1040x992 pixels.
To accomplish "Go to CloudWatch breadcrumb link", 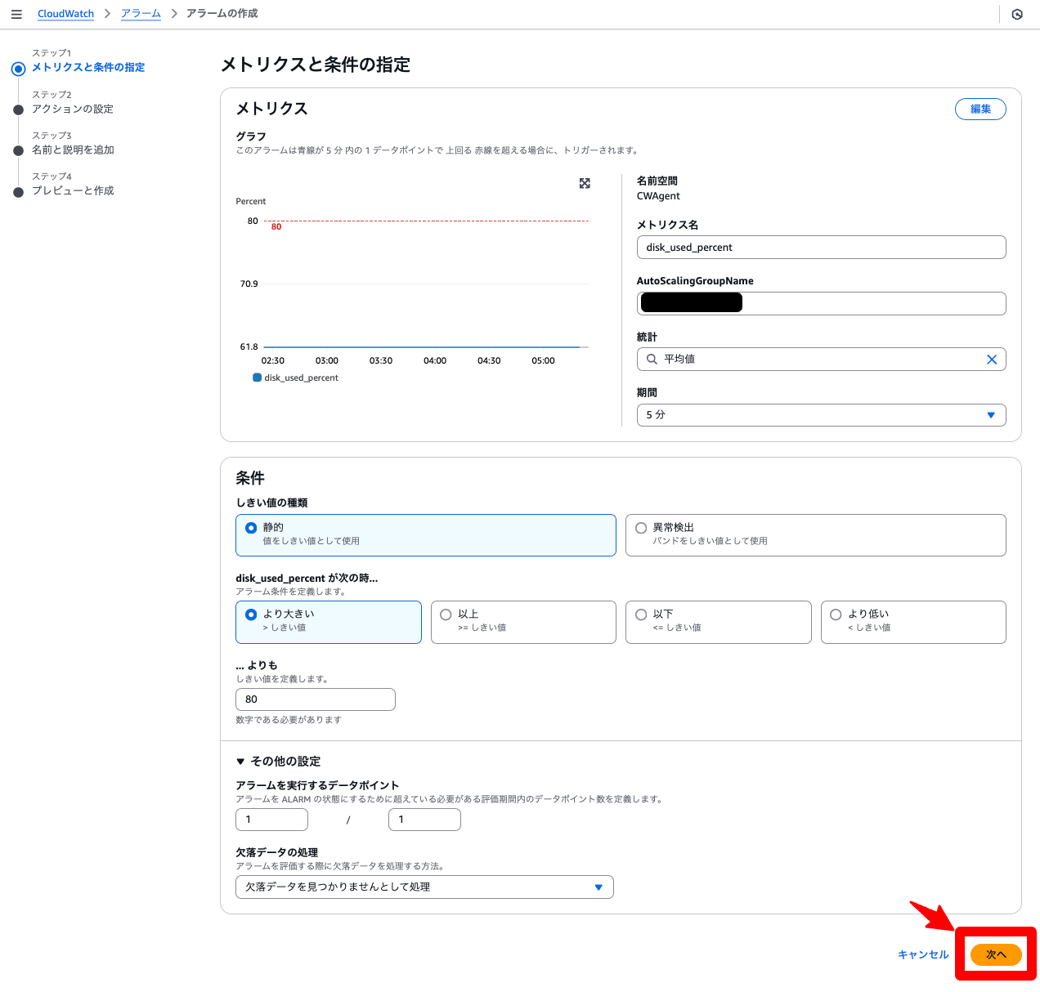I will coord(65,14).
